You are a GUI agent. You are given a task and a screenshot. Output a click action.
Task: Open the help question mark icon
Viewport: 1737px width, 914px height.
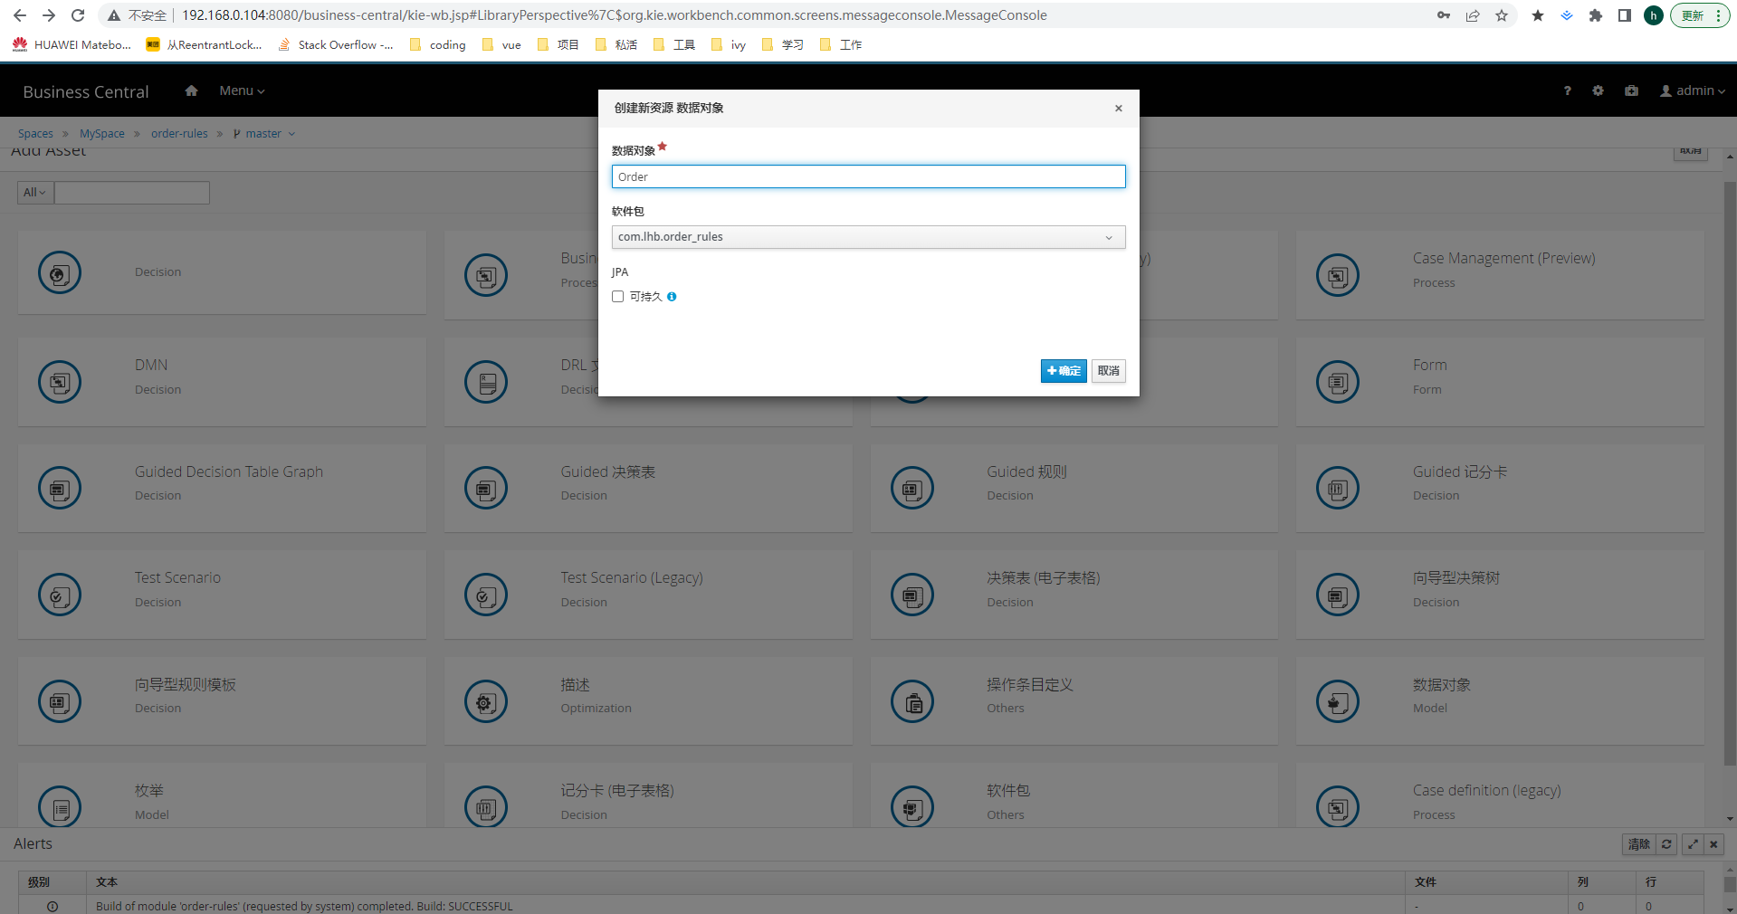coord(1567,90)
